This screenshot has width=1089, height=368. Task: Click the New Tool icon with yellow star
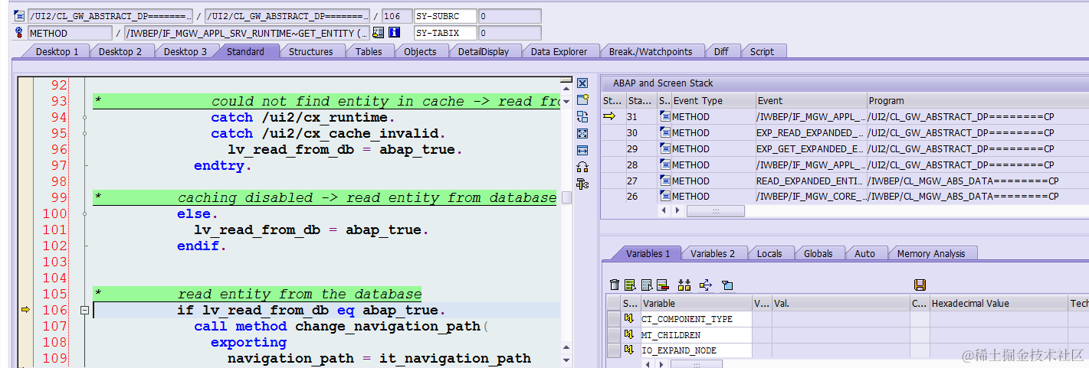582,99
